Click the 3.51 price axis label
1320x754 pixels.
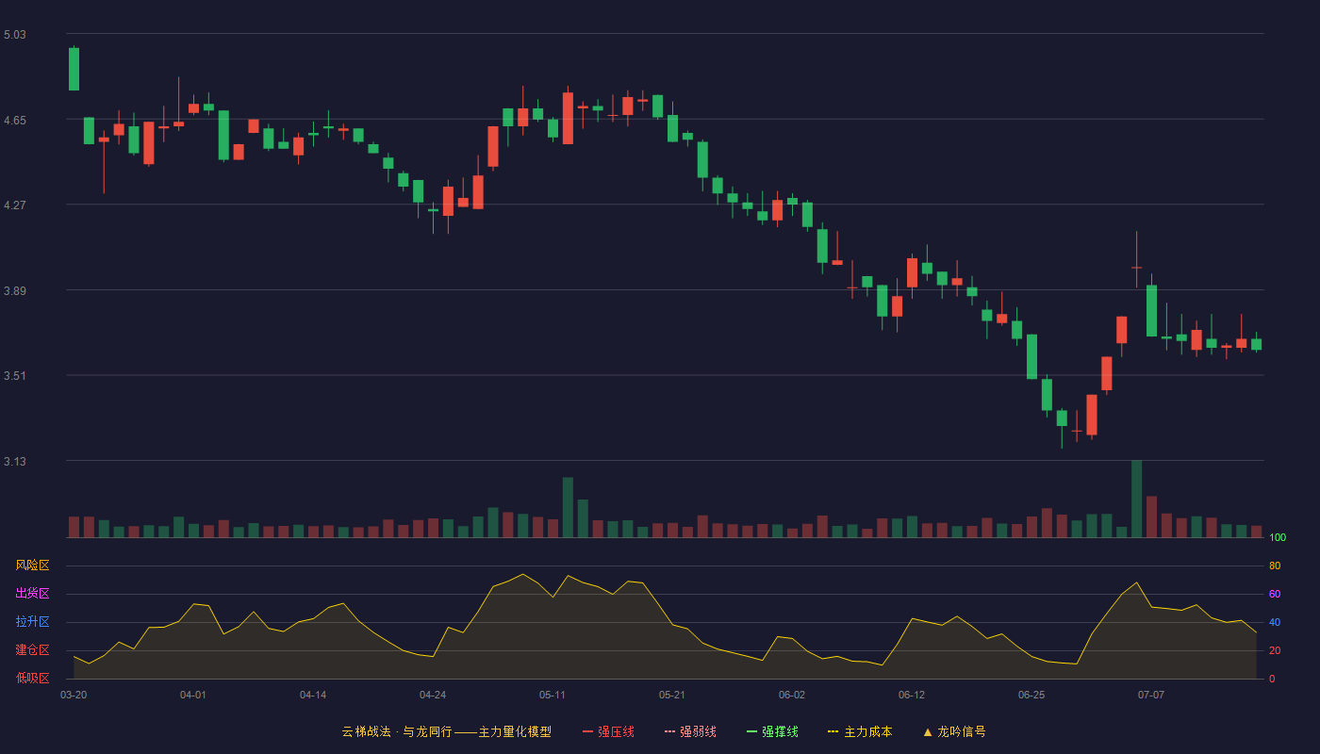15,376
